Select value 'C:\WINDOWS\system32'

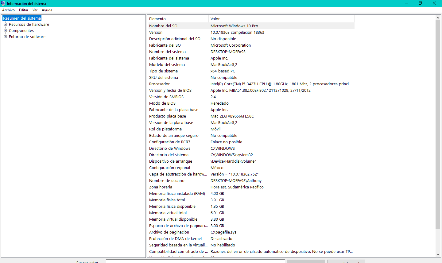232,155
